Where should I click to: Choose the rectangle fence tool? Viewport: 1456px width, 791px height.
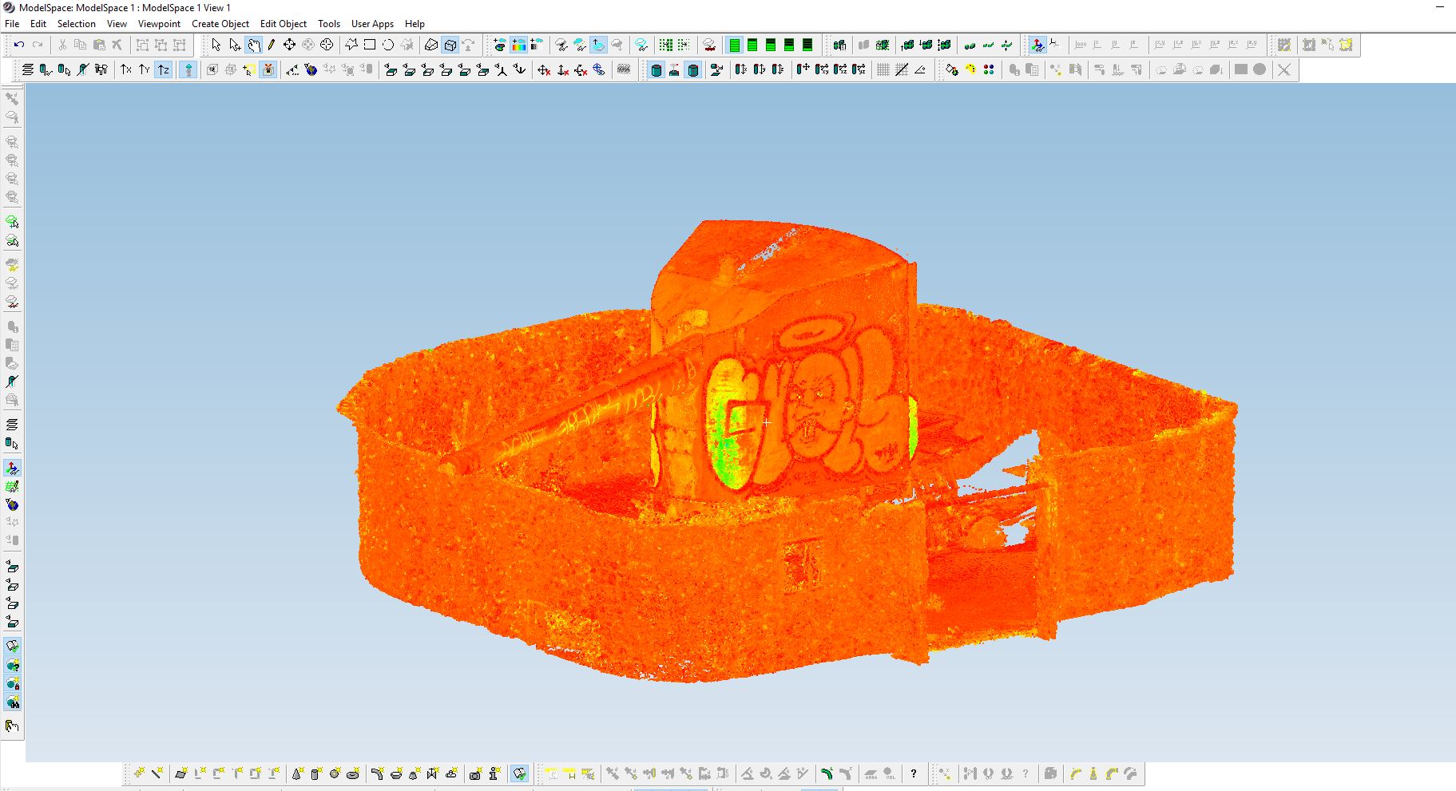[x=369, y=45]
